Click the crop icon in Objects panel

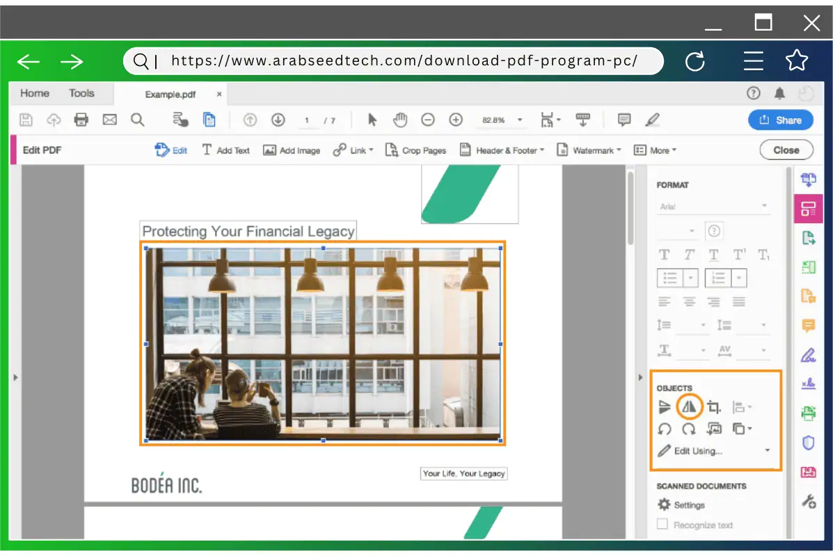tap(713, 406)
